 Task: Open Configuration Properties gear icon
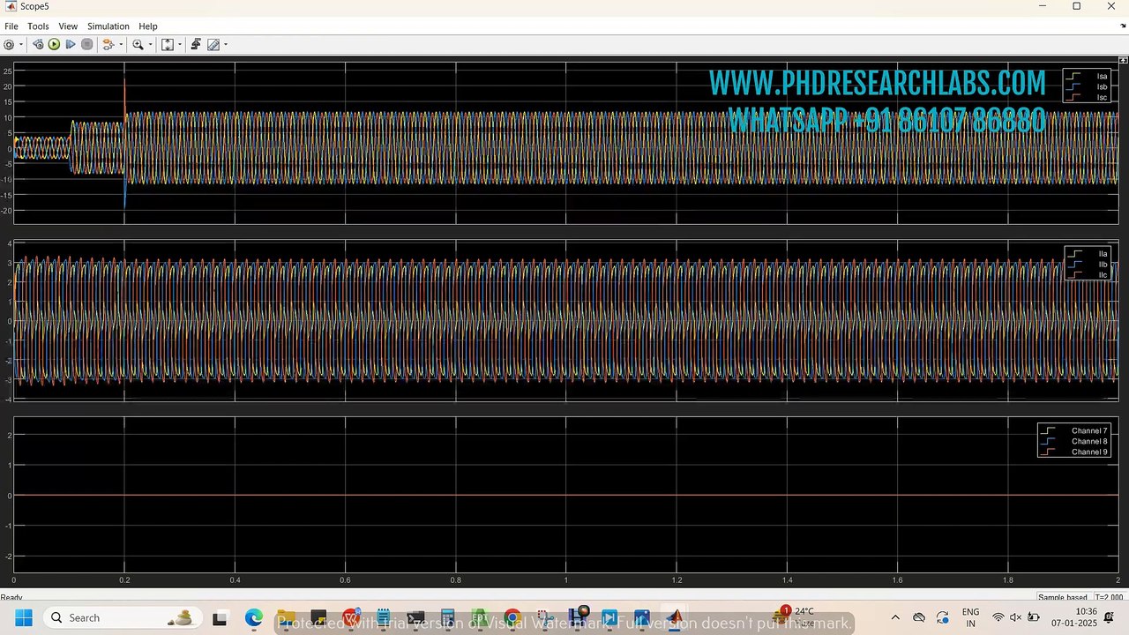click(9, 44)
